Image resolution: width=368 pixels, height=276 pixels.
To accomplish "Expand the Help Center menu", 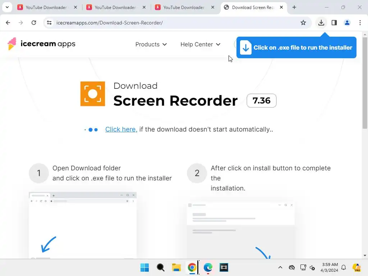I will pyautogui.click(x=200, y=44).
